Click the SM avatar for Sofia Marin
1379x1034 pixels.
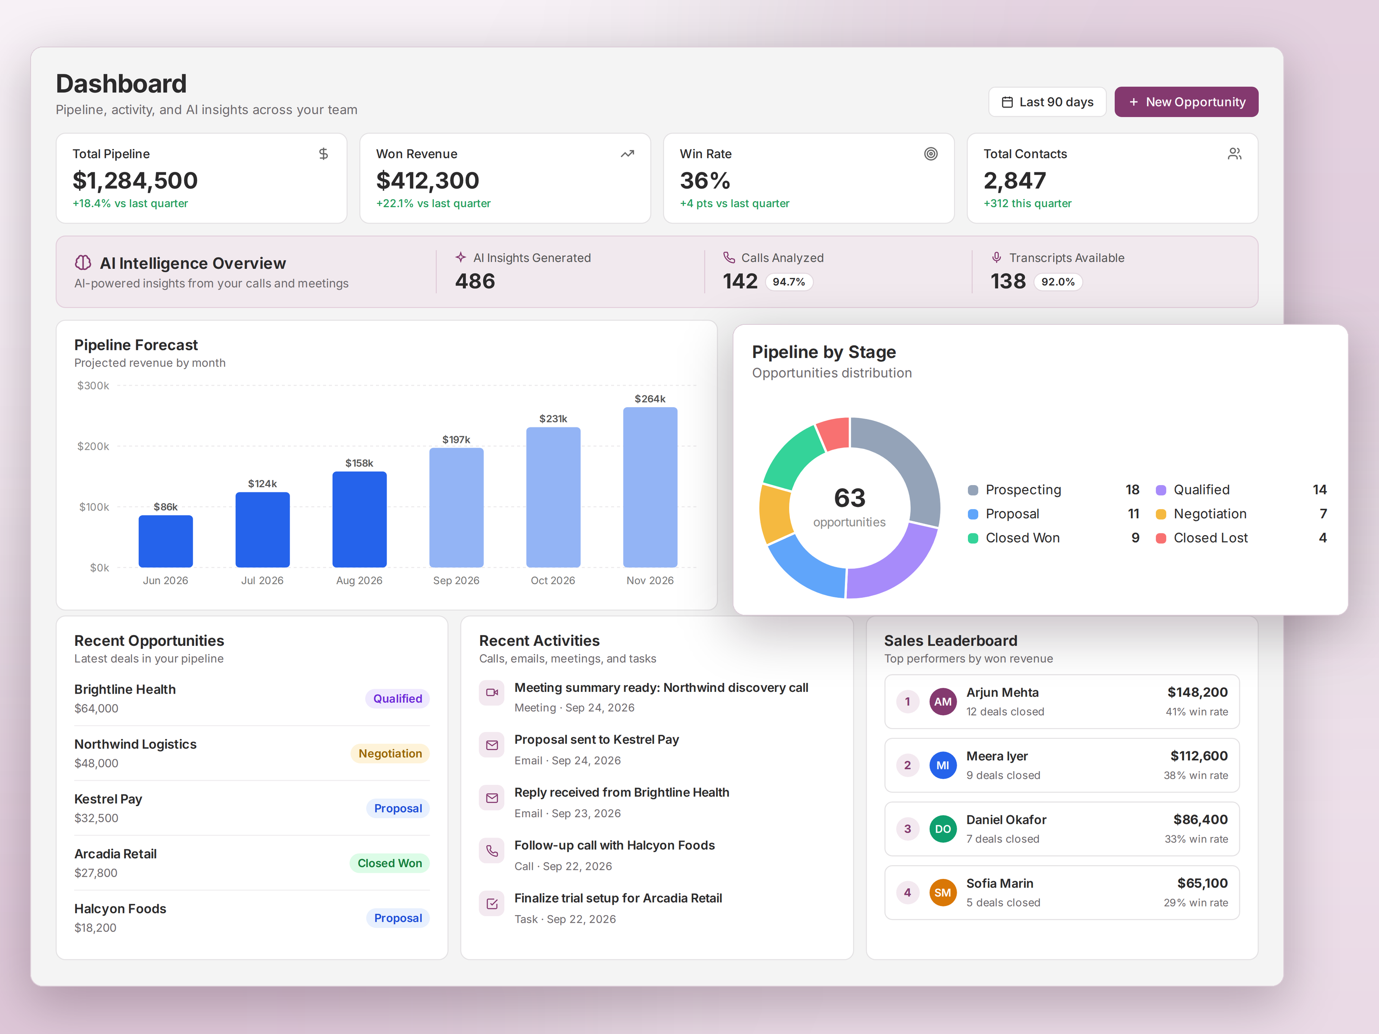click(942, 893)
